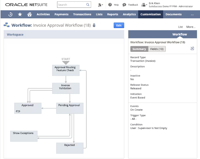Image resolution: width=200 pixels, height=159 pixels.
Task: Click the 'Released' release status value
Action: tap(136, 88)
